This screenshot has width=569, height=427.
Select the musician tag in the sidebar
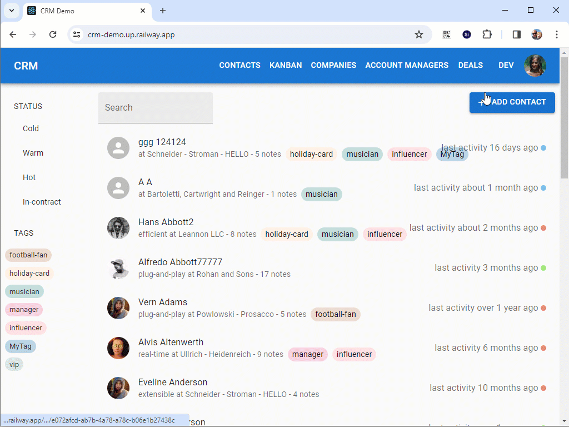click(24, 291)
